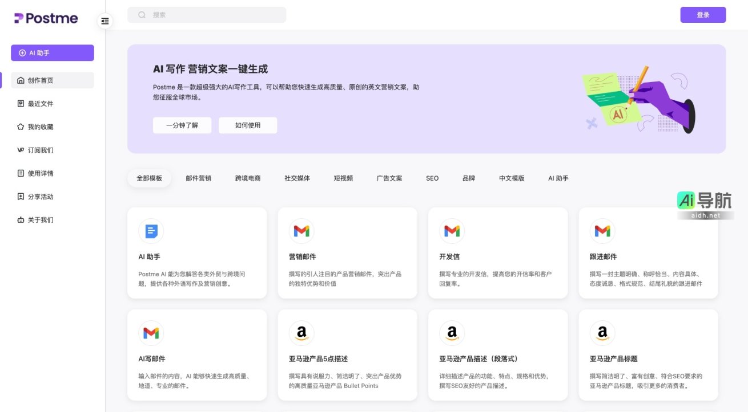Open 使用详情 in the sidebar

[19, 173]
